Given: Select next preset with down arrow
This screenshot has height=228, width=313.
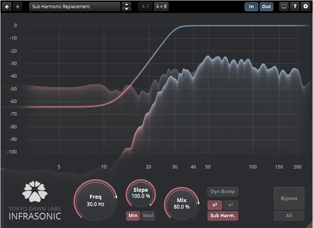Looking at the screenshot, I should [x=126, y=9].
